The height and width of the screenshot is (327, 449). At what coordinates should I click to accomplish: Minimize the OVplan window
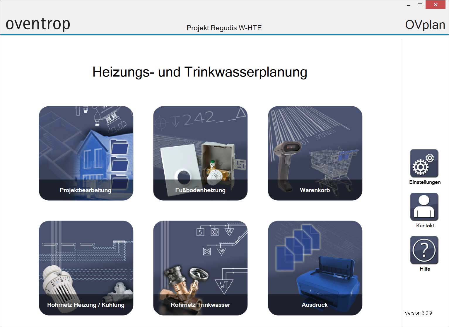tap(409, 5)
